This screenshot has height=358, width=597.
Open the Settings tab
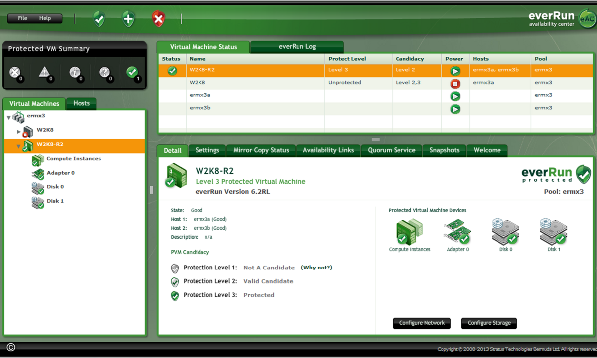pyautogui.click(x=207, y=150)
